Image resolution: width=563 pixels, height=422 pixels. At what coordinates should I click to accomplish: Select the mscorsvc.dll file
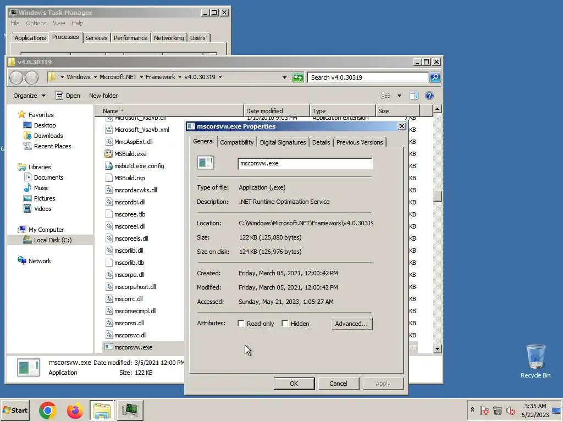click(130, 335)
